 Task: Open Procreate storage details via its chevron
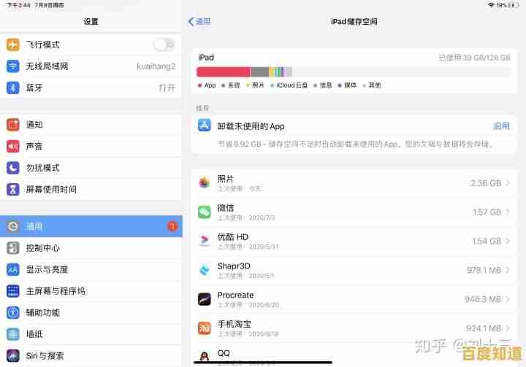click(508, 299)
